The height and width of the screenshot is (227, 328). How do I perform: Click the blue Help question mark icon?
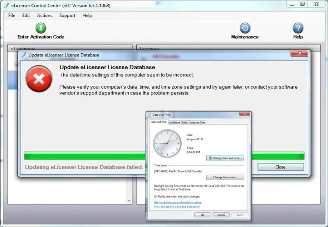click(x=298, y=28)
